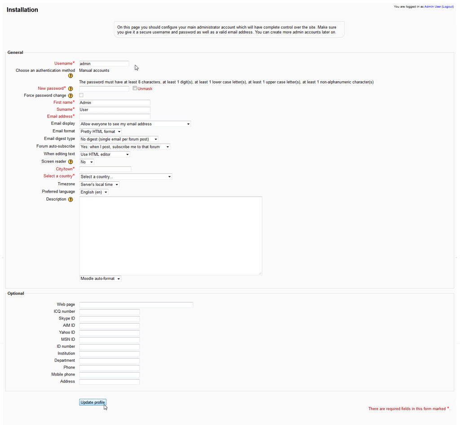Open help for Force password change
Image resolution: width=460 pixels, height=425 pixels.
pyautogui.click(x=71, y=96)
